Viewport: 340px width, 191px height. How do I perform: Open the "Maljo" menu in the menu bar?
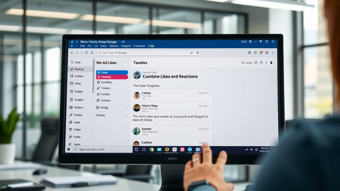tap(151, 46)
